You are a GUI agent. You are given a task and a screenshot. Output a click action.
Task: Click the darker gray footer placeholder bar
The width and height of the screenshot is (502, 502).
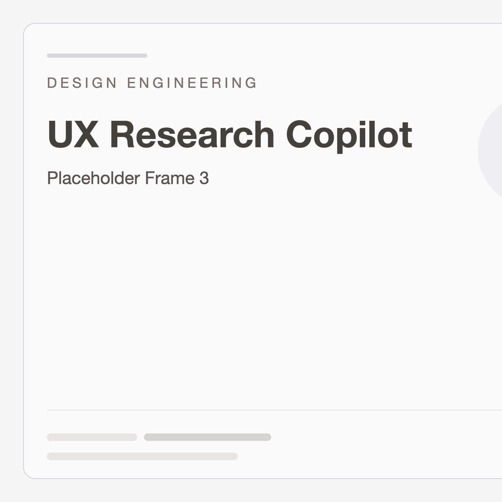[x=207, y=437]
